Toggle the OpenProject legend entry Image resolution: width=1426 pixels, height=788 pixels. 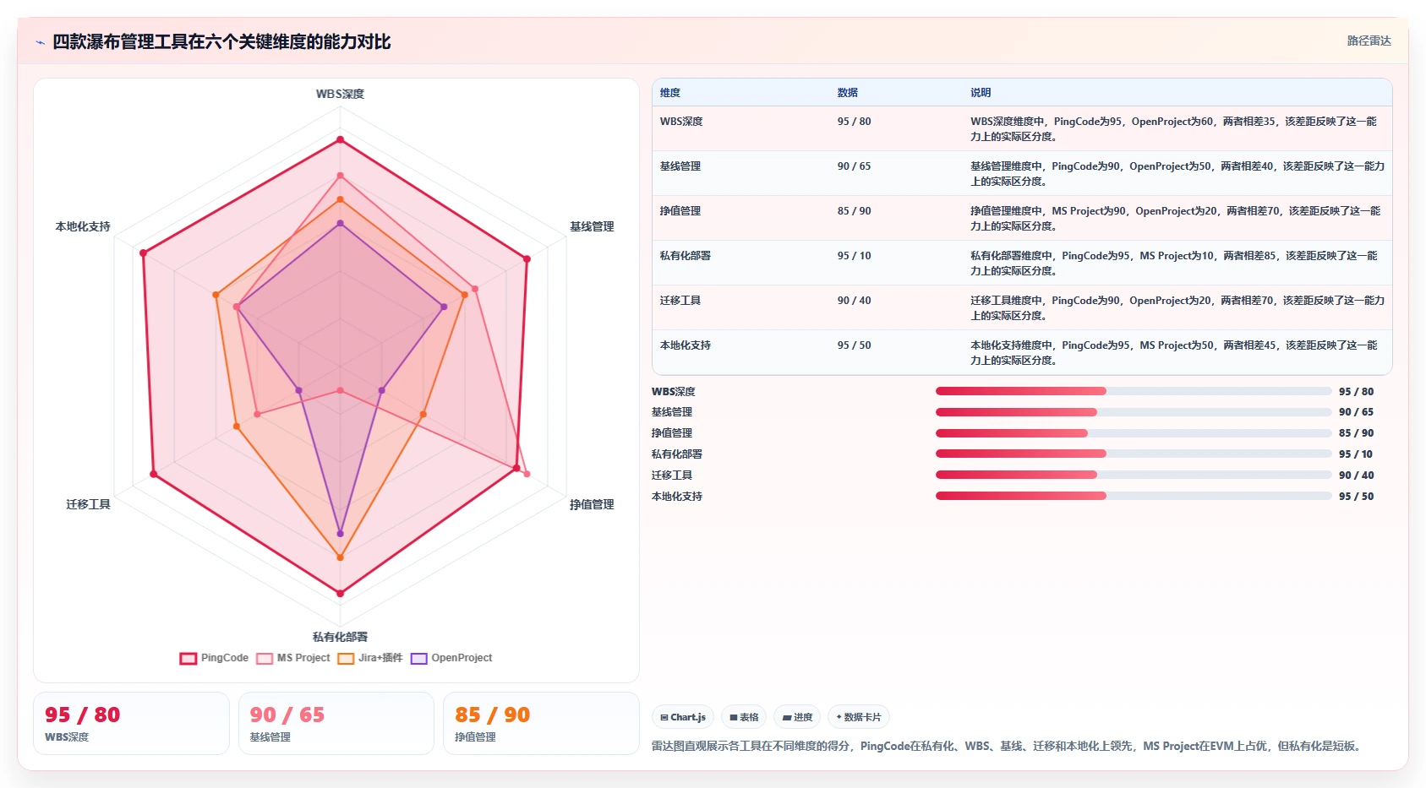coord(451,658)
